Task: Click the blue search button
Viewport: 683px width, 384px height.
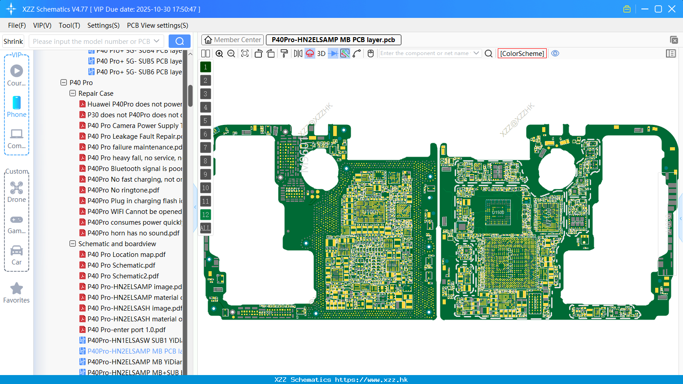Action: 179,41
